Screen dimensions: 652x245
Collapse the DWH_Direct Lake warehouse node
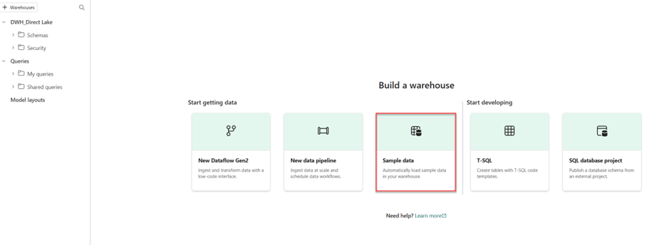(4, 22)
